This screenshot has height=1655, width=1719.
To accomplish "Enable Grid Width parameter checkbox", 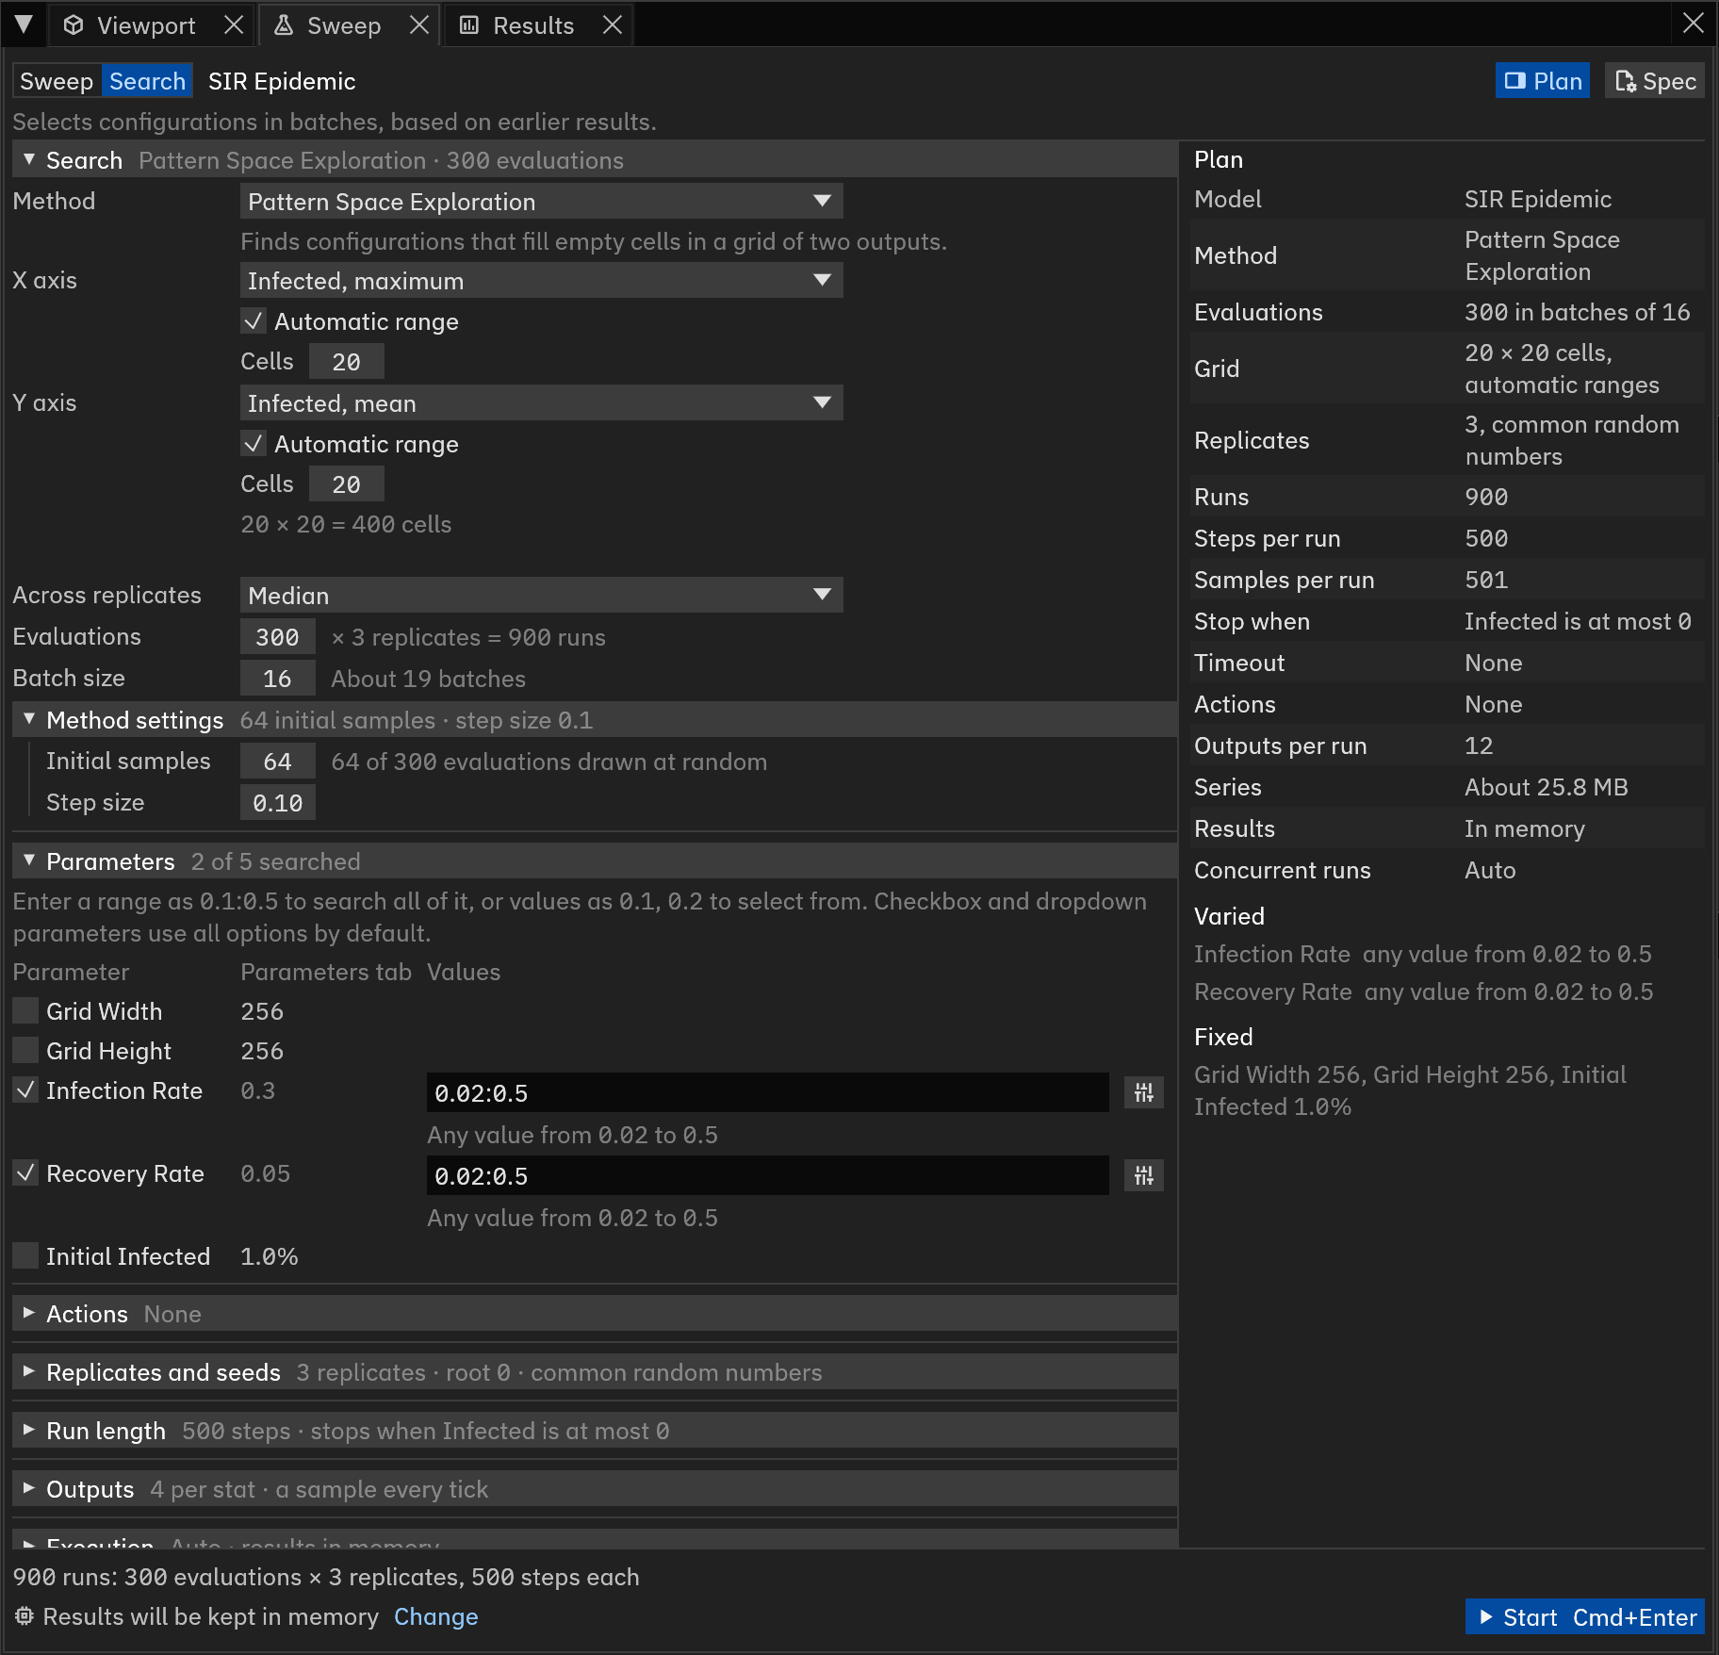I will click(x=25, y=1011).
